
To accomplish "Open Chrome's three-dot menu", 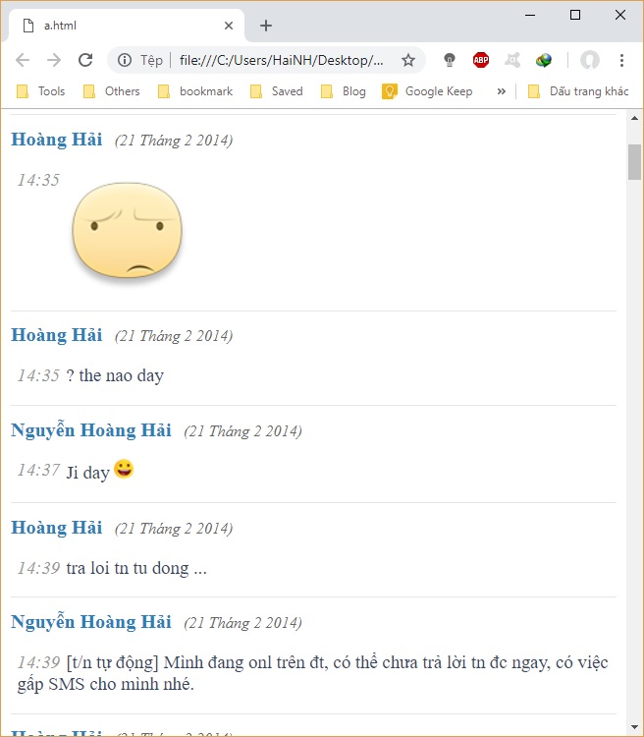I will 621,60.
